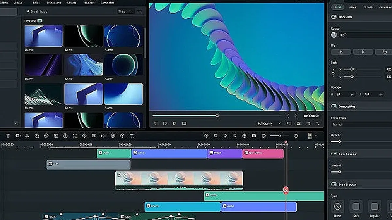Click the scale lock link icon
392x220 pixels.
(x=334, y=73)
